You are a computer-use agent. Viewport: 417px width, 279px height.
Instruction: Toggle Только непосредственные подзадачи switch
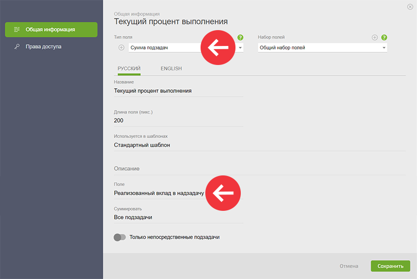click(120, 237)
